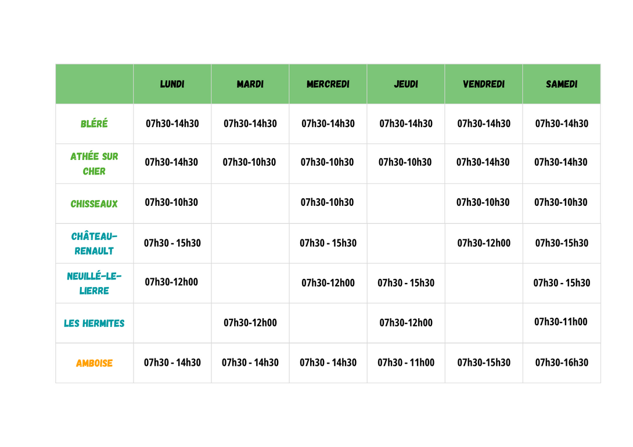The image size is (633, 447).
Task: Click the orange AMBOISE row label
Action: point(94,363)
